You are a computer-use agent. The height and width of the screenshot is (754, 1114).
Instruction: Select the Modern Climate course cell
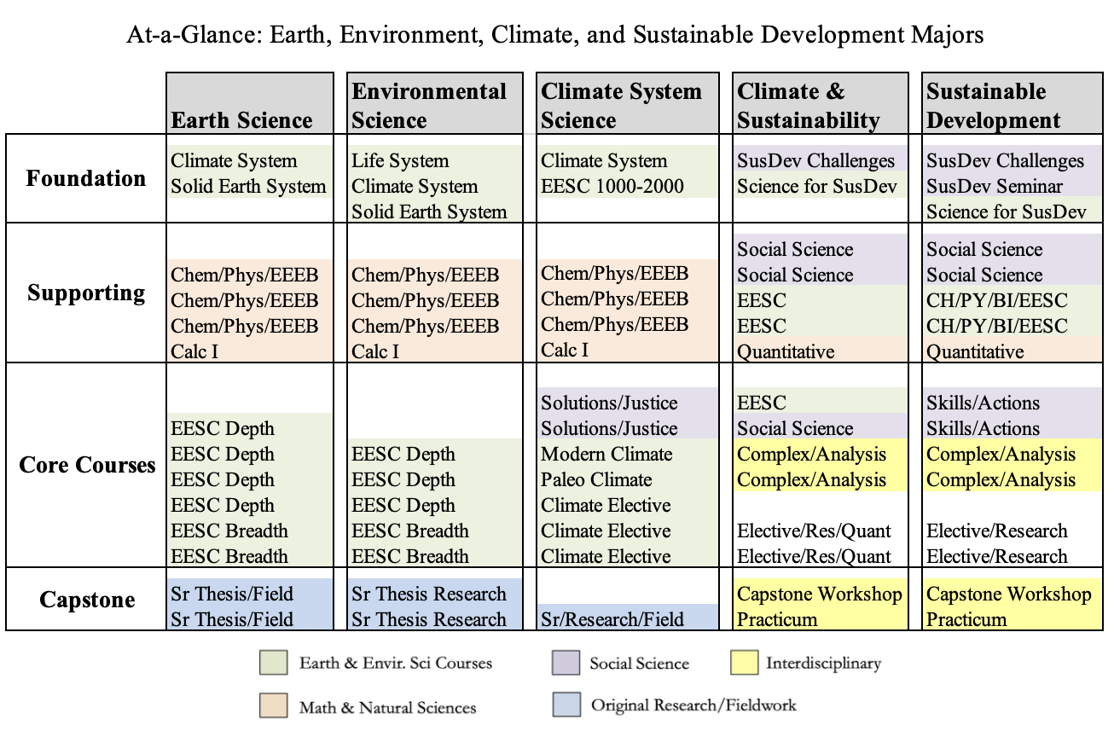(x=606, y=454)
